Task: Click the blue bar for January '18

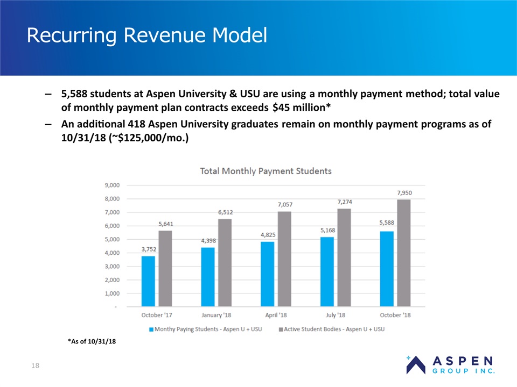Action: [x=208, y=277]
